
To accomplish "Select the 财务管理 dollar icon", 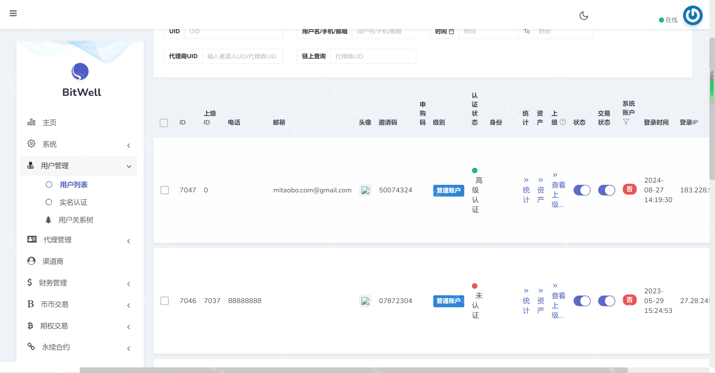I will click(30, 282).
